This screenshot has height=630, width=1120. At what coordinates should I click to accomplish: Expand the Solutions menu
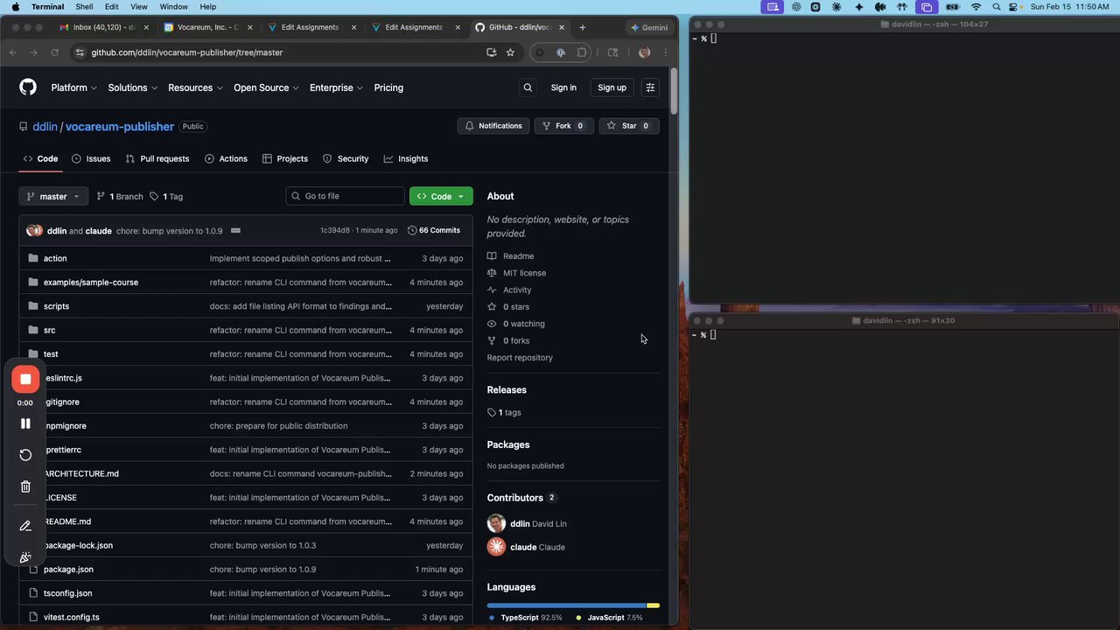[132, 87]
